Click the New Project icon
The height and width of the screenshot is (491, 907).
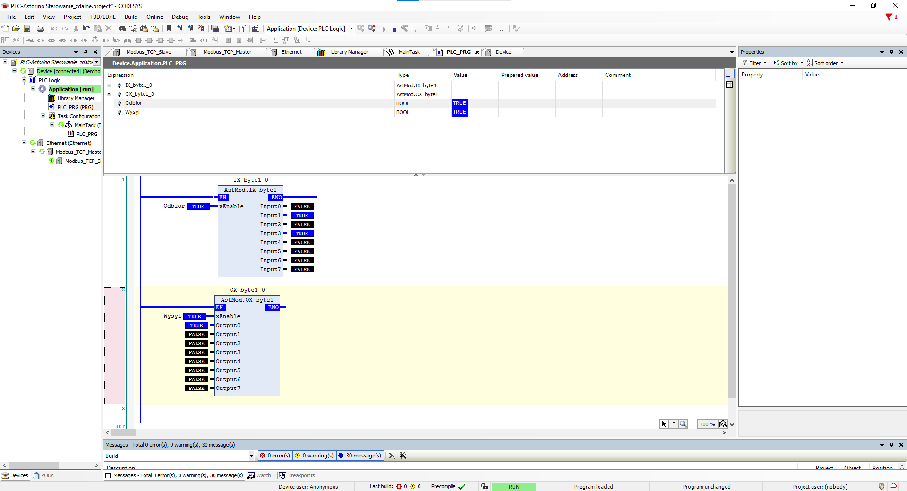pos(6,28)
